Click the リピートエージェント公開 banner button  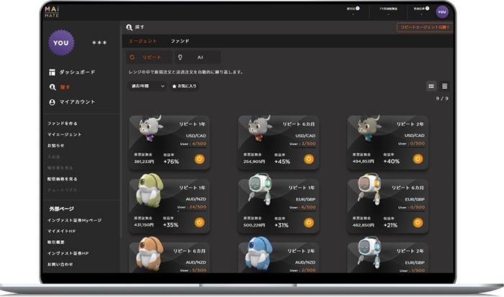(424, 27)
